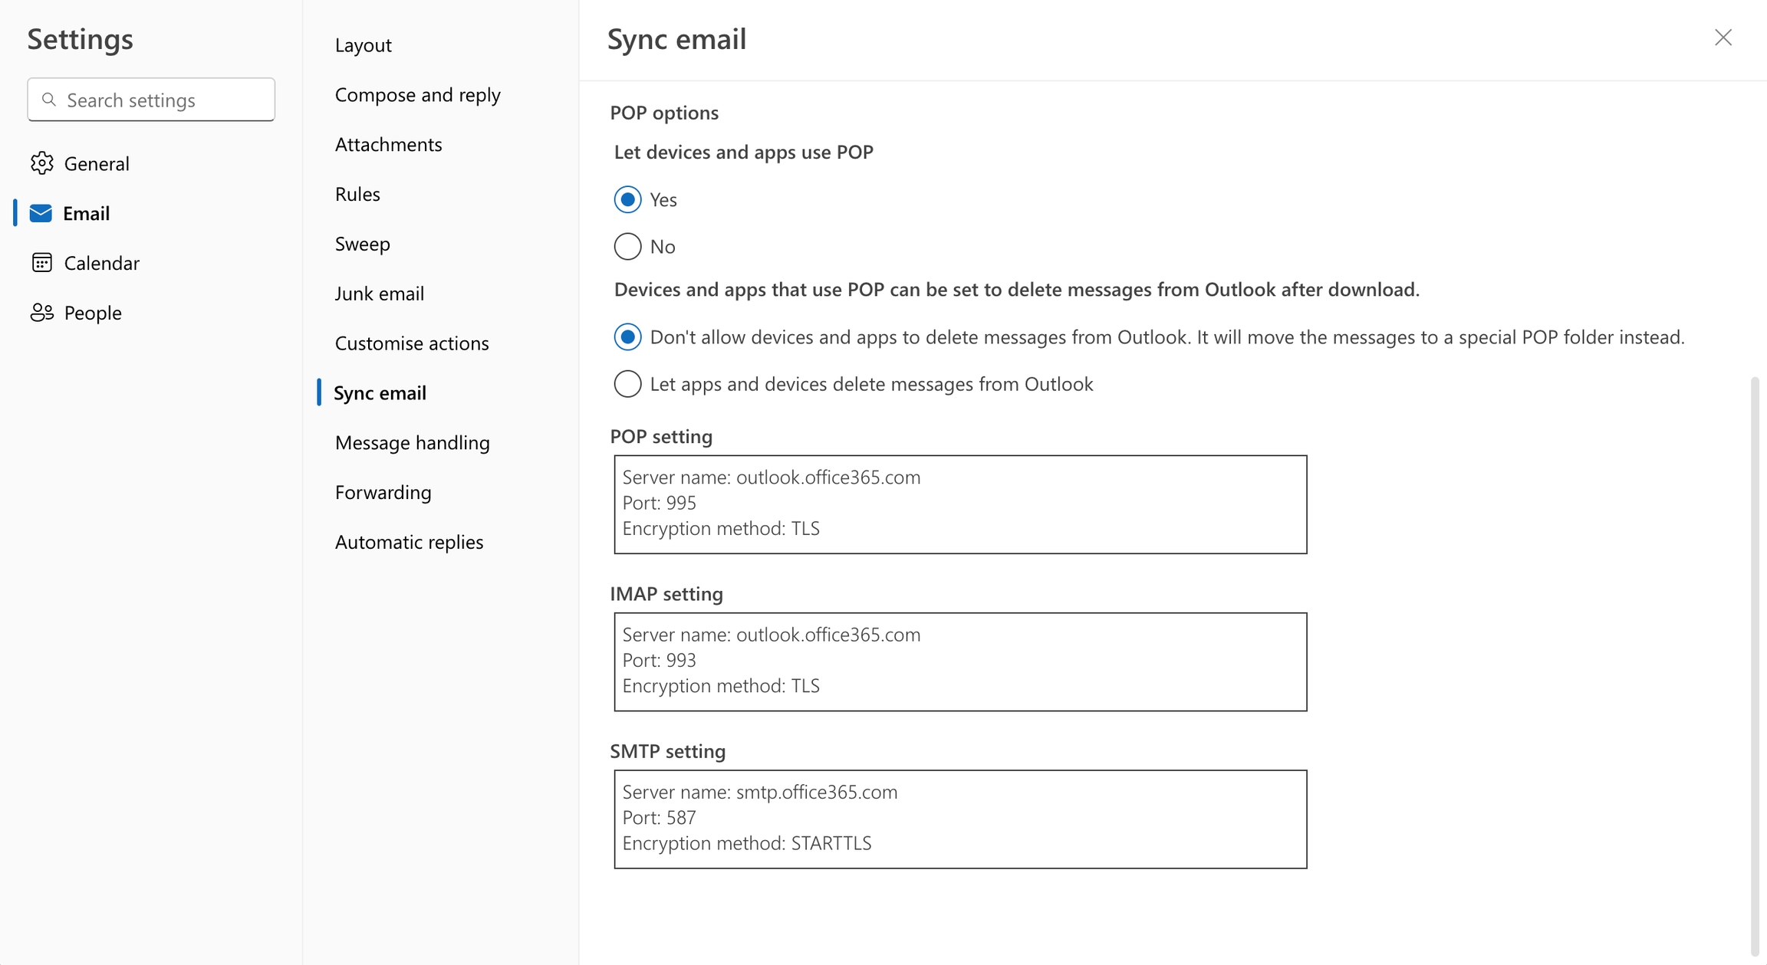Open Forwarding settings
1767x965 pixels.
(383, 493)
